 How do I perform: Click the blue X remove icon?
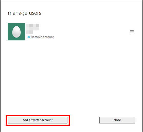[29, 37]
